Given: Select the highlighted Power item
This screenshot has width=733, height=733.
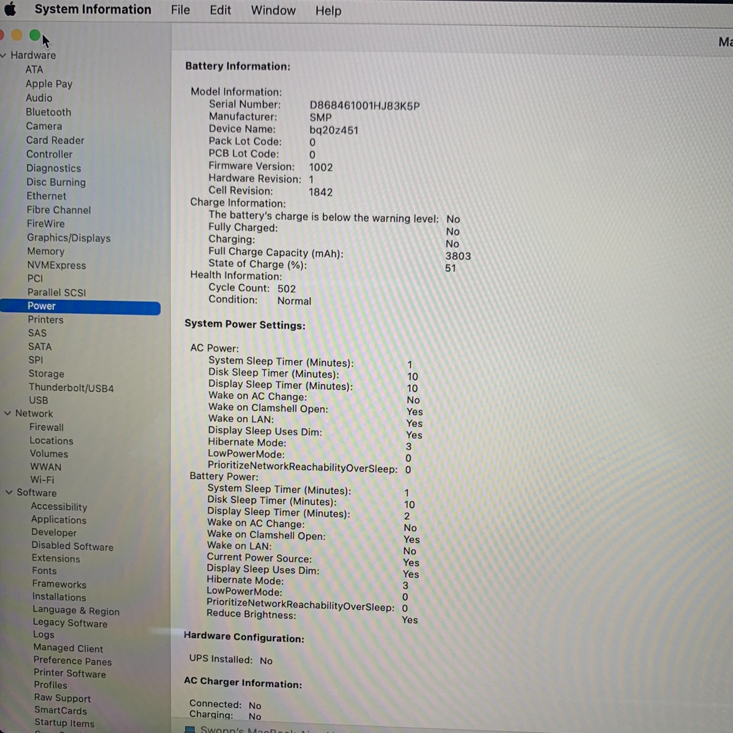Looking at the screenshot, I should click(x=80, y=306).
